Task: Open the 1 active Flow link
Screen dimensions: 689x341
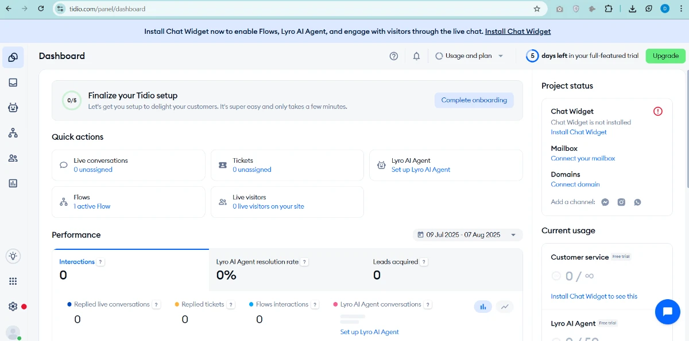Action: tap(92, 206)
